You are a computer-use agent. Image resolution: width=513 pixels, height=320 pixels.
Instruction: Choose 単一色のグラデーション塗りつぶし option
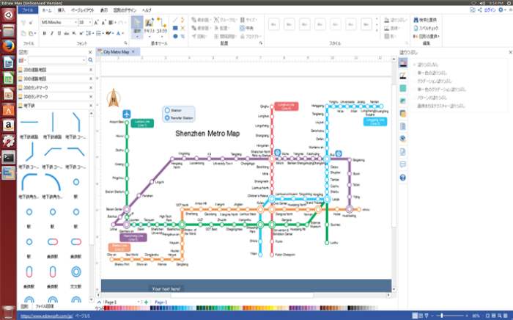coord(440,90)
